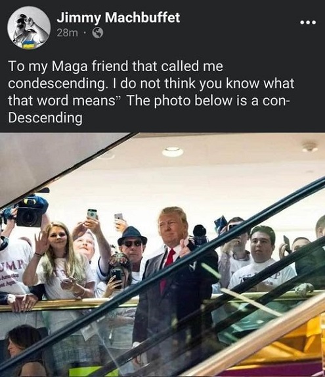Open the Jimmy Machbuffet profile name link
Viewport: 325px width, 377px height.
(118, 17)
